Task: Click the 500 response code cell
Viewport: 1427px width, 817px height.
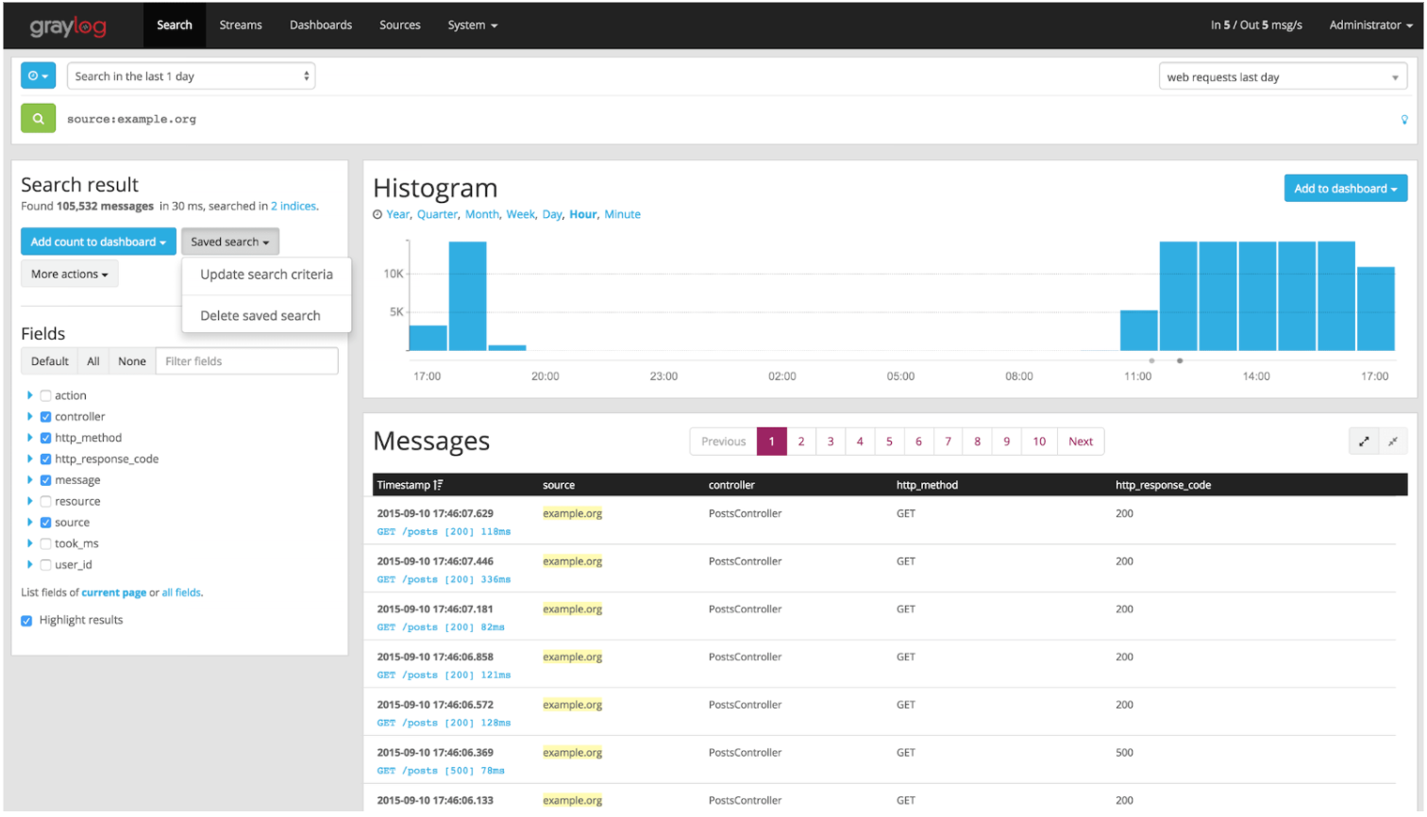Action: point(1124,753)
